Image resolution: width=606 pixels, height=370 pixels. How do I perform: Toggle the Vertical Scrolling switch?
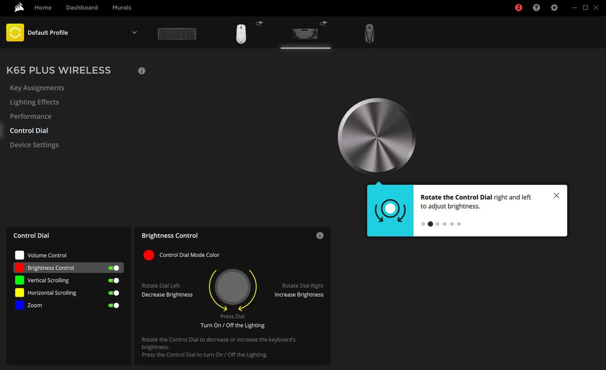114,280
